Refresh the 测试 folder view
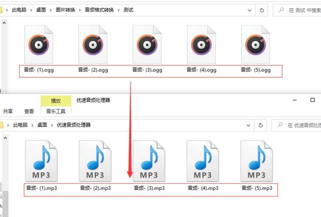This screenshot has width=321, height=217. 262,10
